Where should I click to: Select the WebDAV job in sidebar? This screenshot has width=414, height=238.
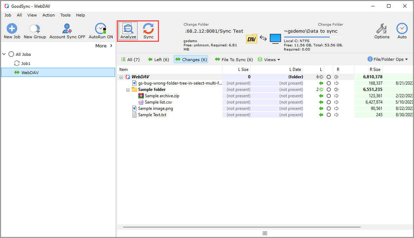click(58, 72)
